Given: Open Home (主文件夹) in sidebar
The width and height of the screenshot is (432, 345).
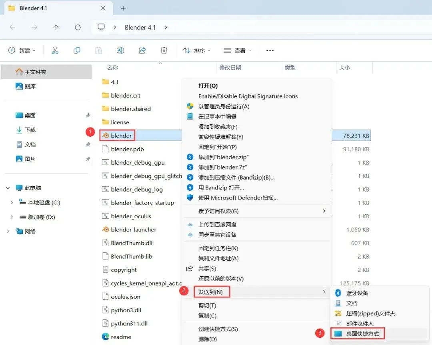Looking at the screenshot, I should coord(46,72).
